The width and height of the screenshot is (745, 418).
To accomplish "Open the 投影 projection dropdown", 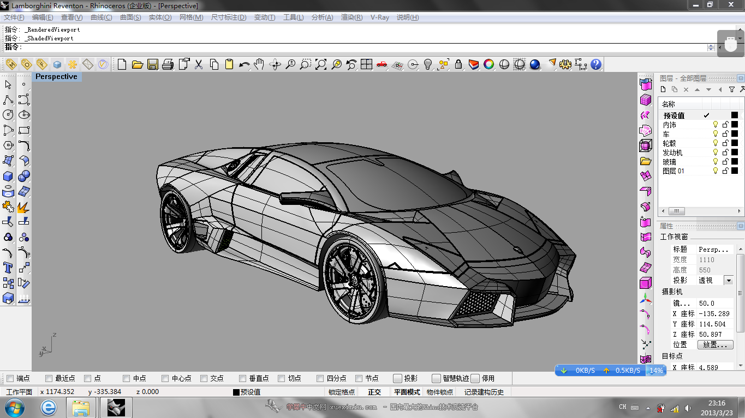I will click(728, 280).
